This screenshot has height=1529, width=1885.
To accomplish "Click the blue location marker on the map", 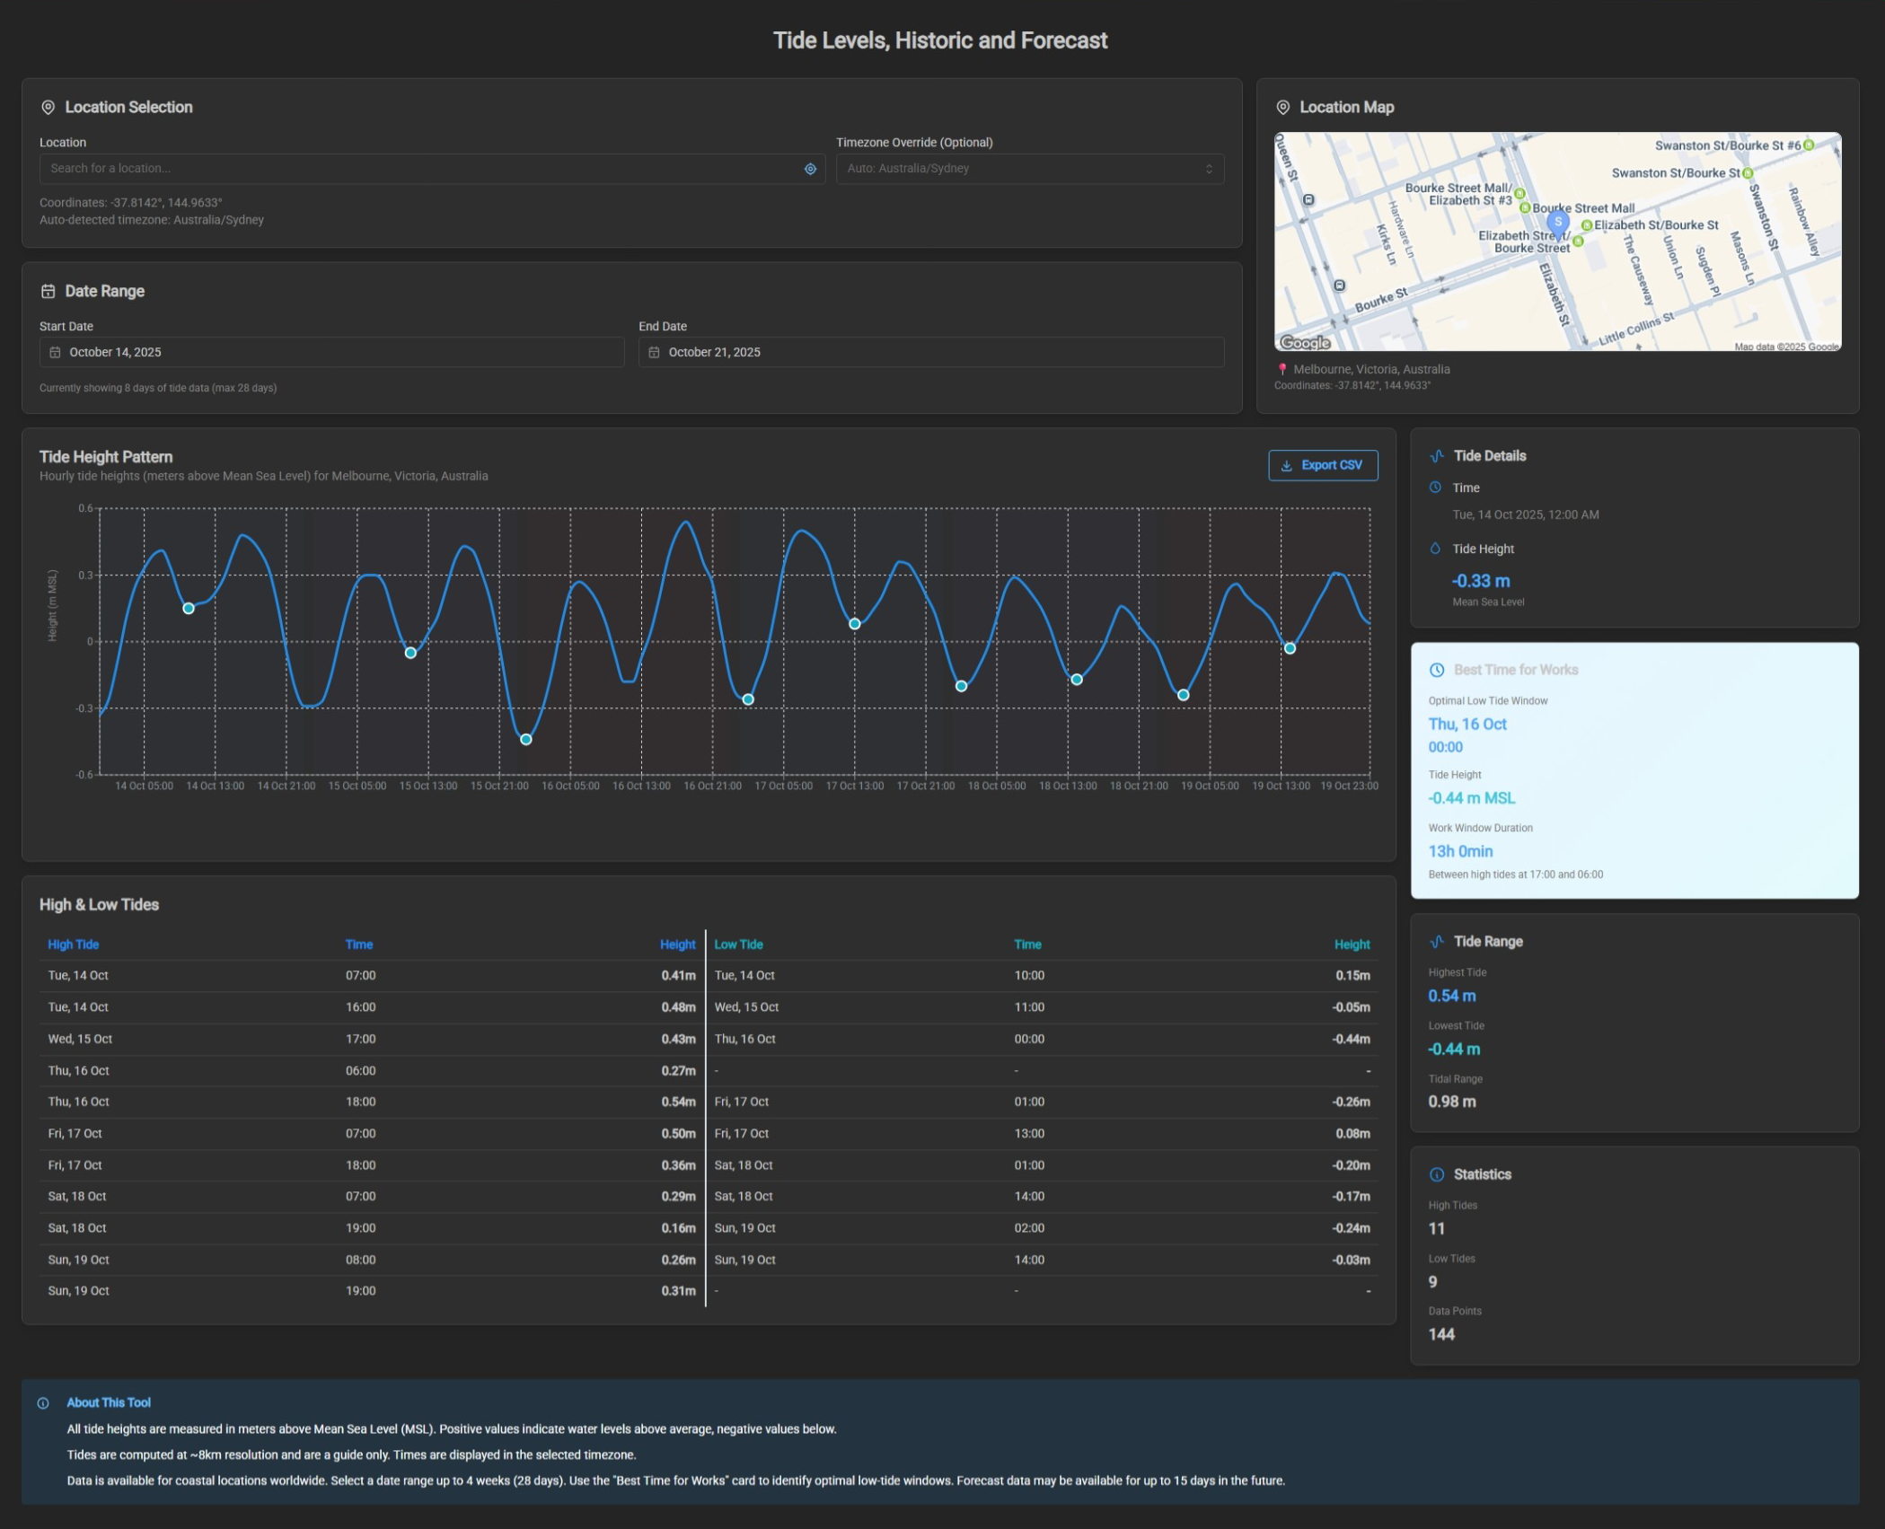I will [1558, 223].
